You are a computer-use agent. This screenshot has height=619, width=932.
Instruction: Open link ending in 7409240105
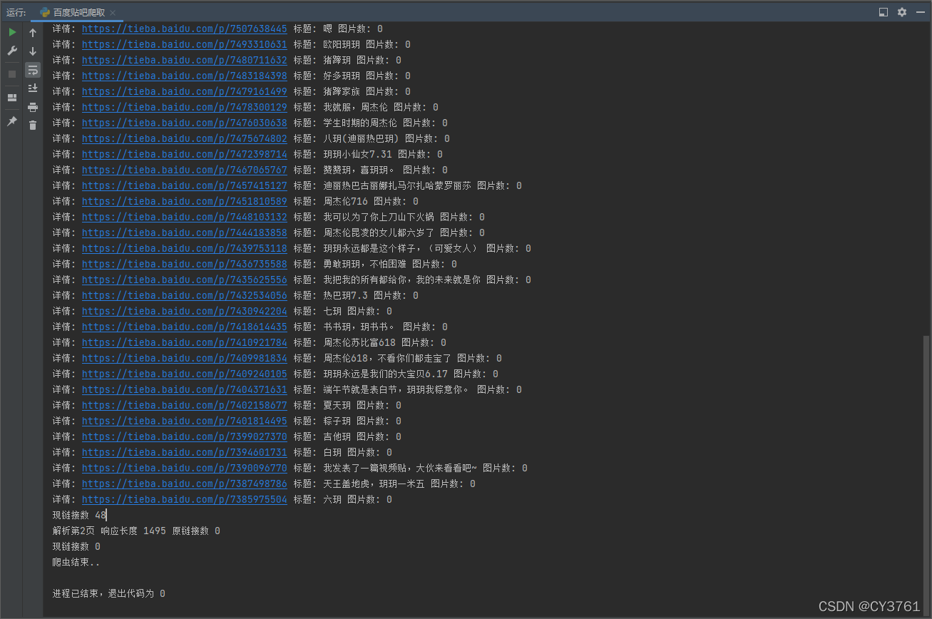tap(185, 374)
